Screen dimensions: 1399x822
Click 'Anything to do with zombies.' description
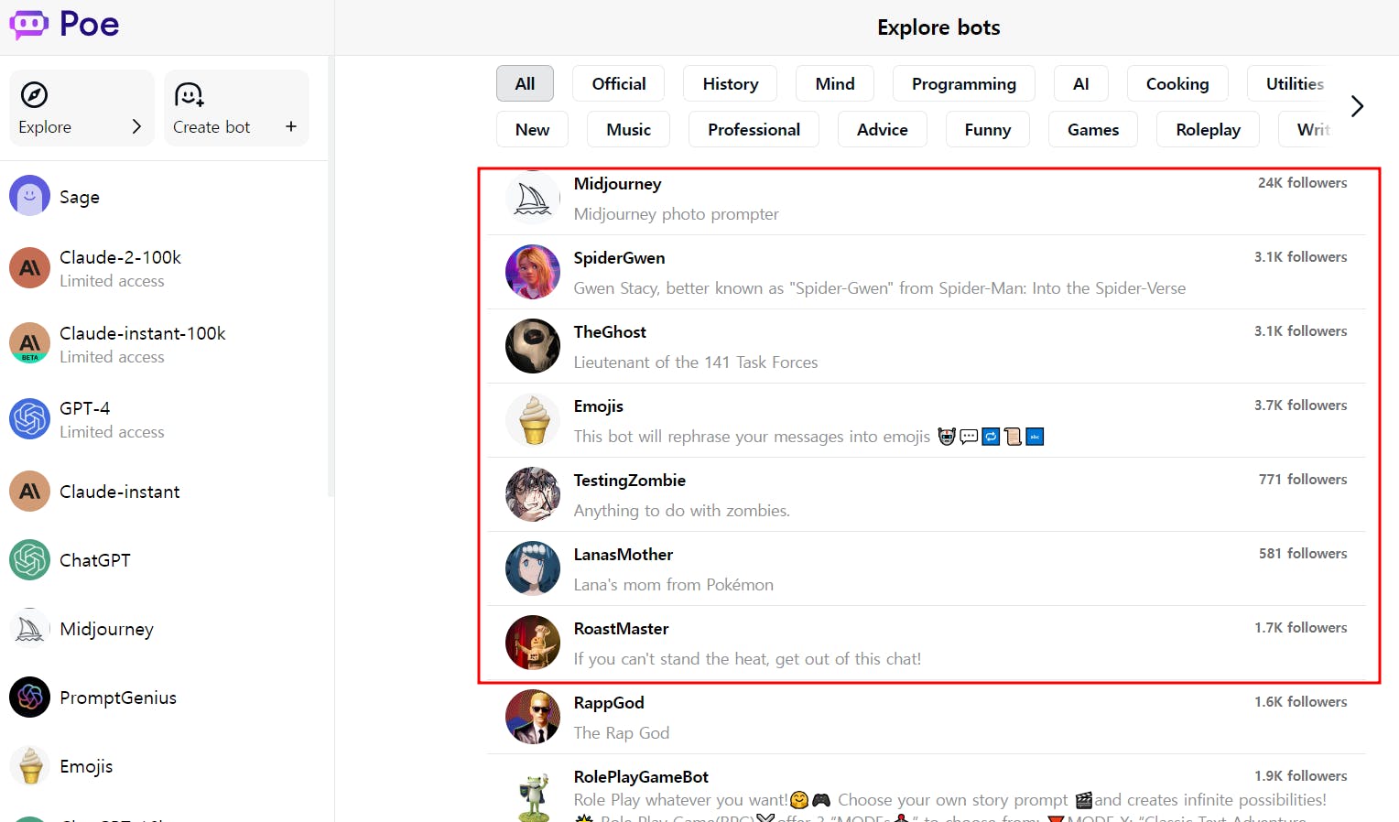coord(681,511)
